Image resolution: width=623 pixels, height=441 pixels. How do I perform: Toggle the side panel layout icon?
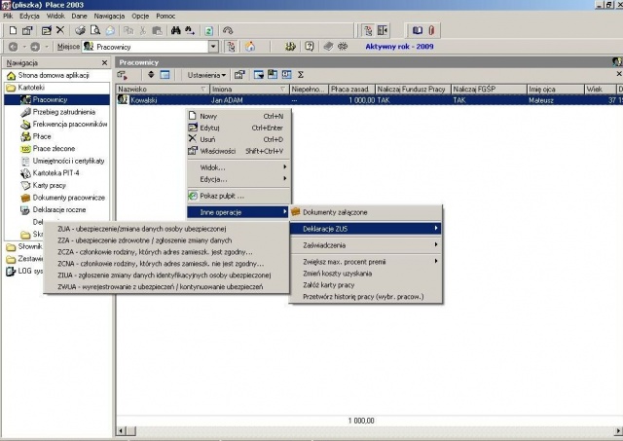click(383, 30)
